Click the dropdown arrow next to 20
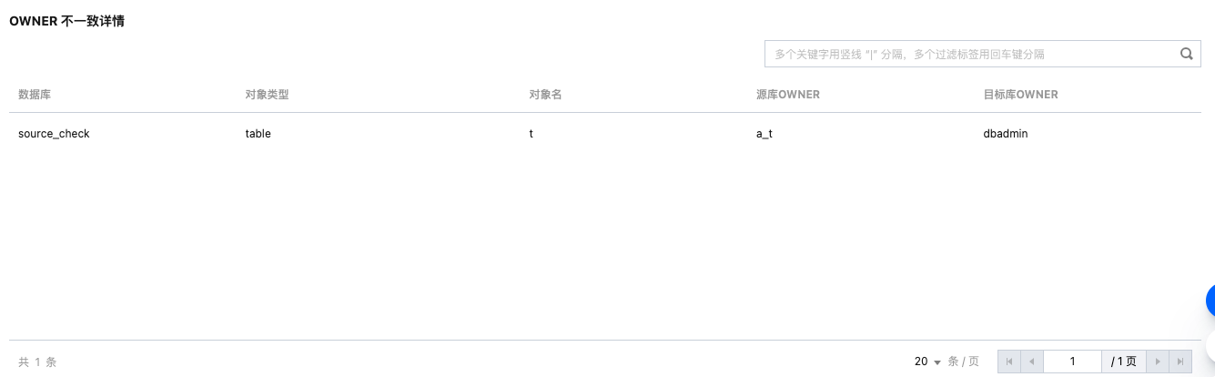 click(937, 362)
